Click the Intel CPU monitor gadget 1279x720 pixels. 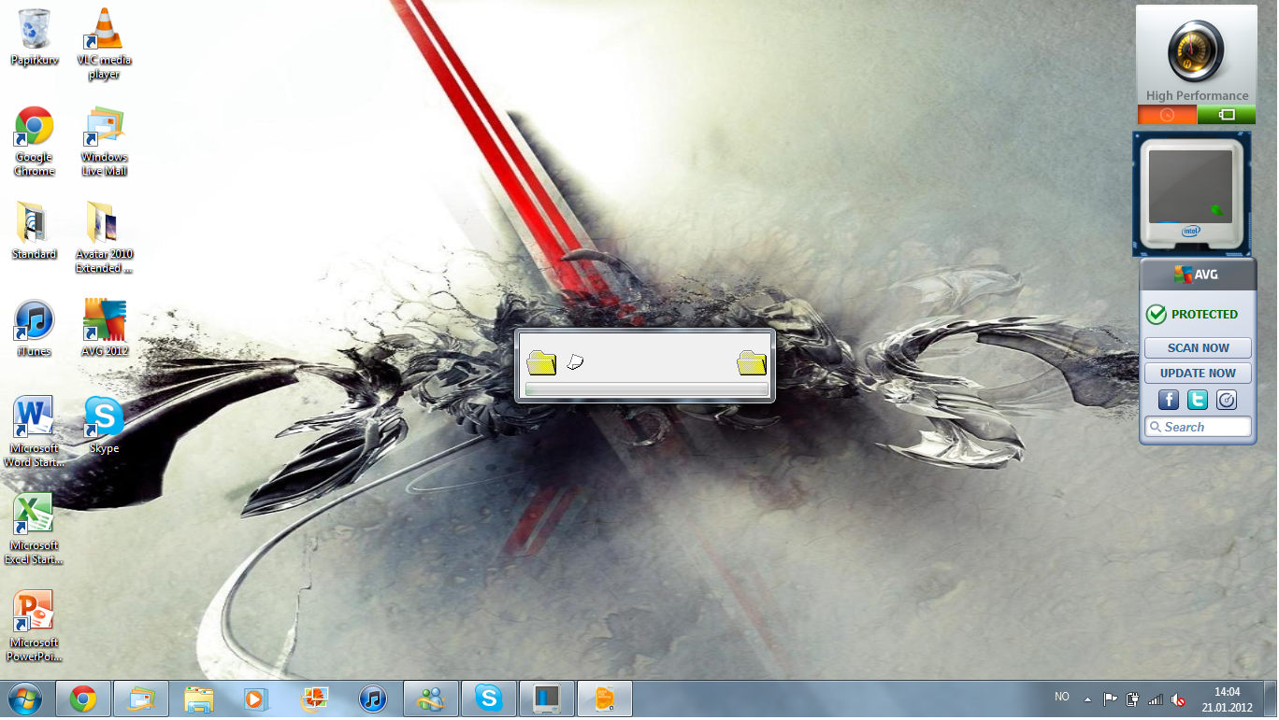coord(1192,193)
